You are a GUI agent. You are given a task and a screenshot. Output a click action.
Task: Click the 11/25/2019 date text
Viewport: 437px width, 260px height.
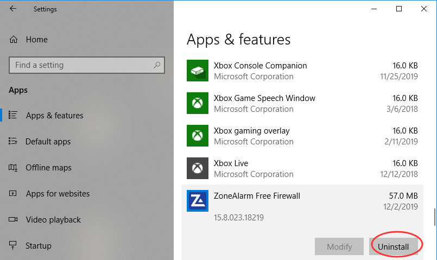399,77
